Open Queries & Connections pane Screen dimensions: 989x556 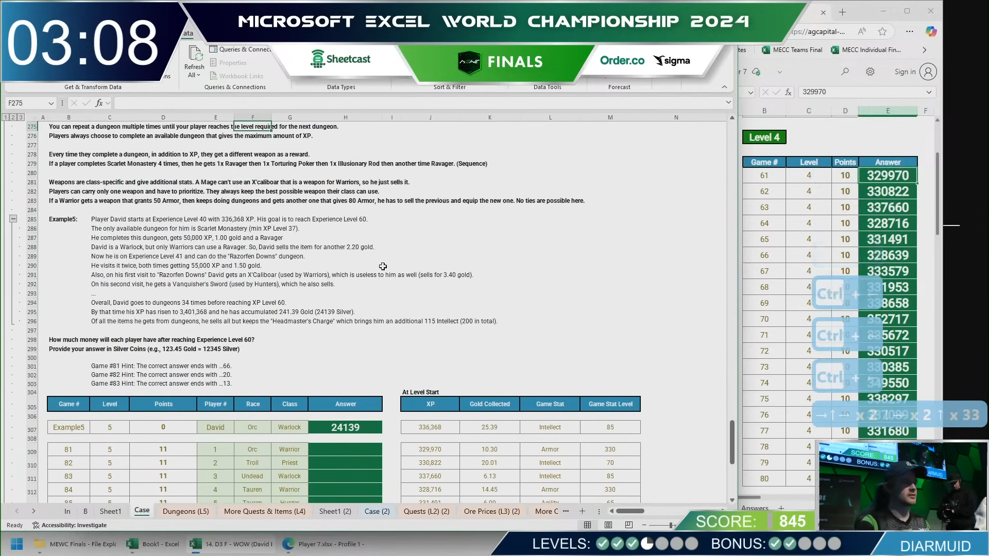(240, 49)
